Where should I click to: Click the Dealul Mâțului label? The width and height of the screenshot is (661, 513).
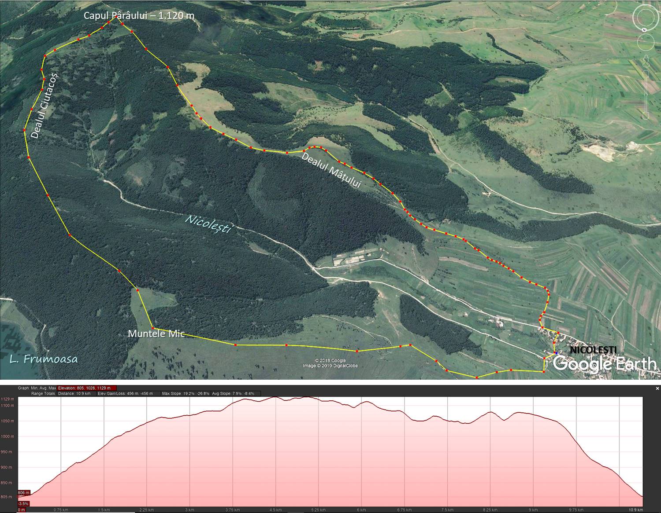click(331, 170)
